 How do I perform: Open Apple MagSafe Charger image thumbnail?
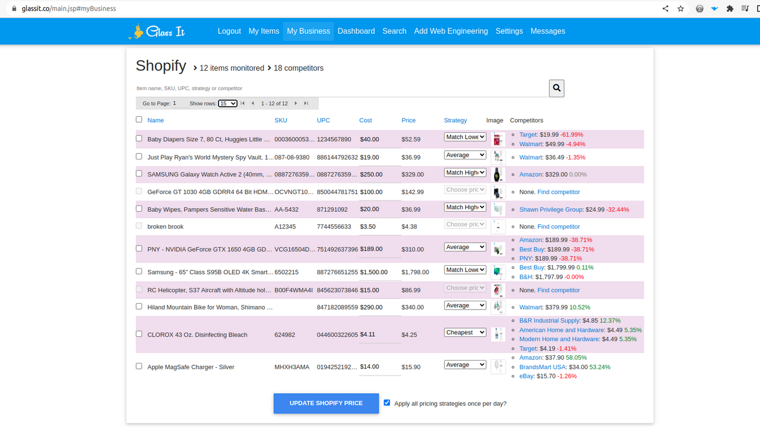pos(498,367)
